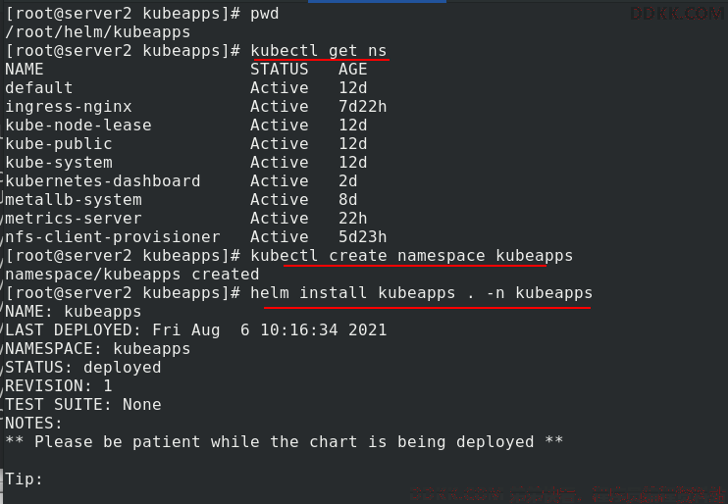Screen dimensions: 728x504
Task: Click the 'TEST SUITE: None' line
Action: click(83, 404)
